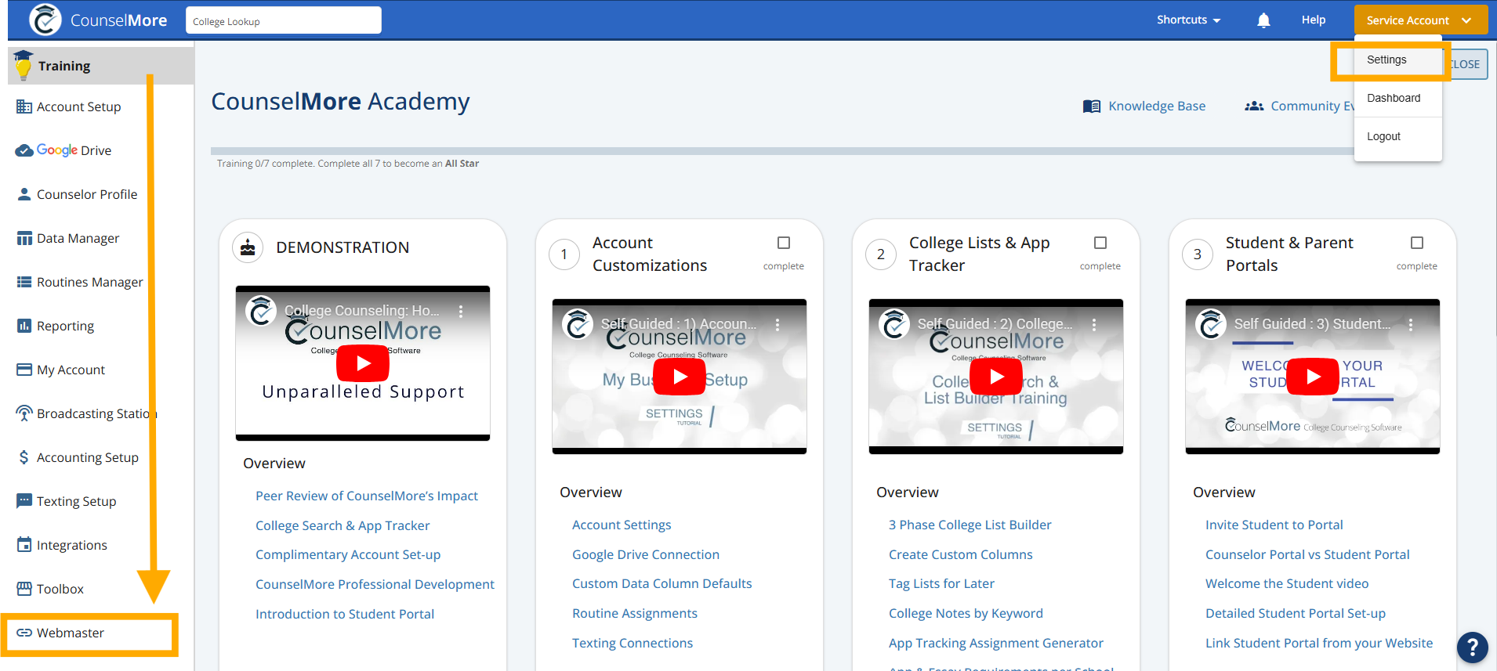The width and height of the screenshot is (1497, 671).
Task: Open Welcome the Student video link
Action: 1287,583
